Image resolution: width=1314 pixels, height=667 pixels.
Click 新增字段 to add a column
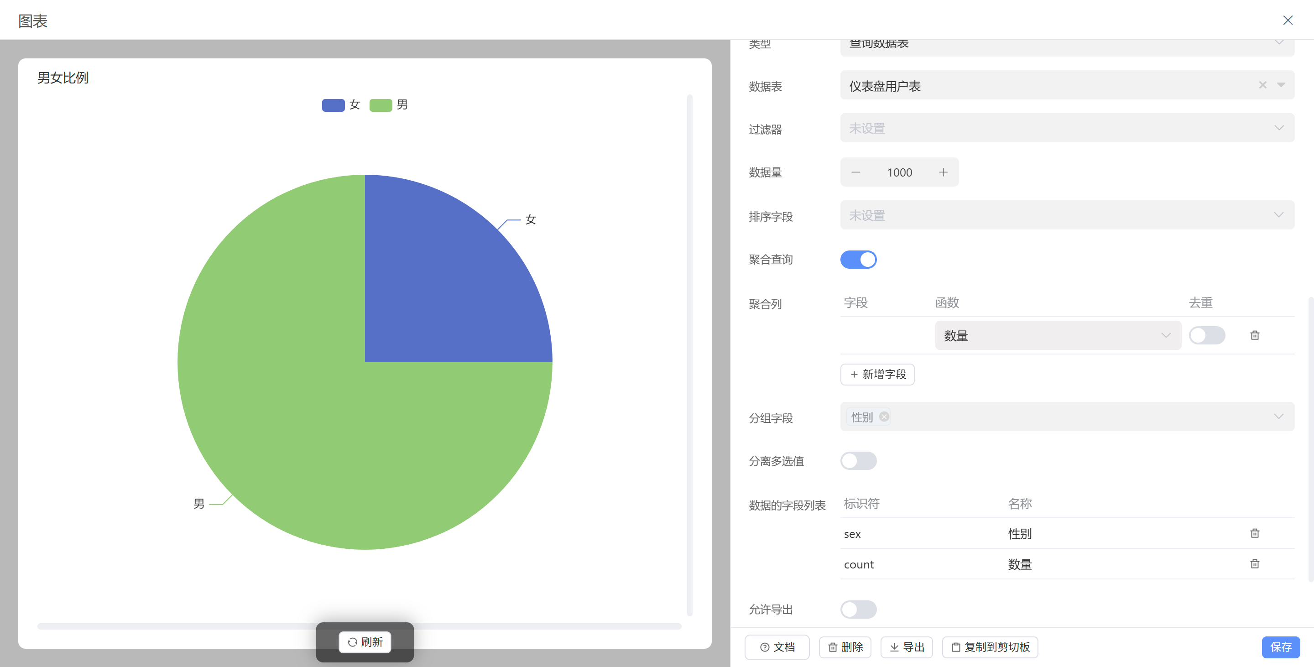tap(877, 374)
